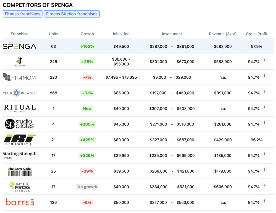Image resolution: width=276 pixels, height=213 pixels.
Task: Click info icon in Eat The Frog row
Action: [x=264, y=185]
